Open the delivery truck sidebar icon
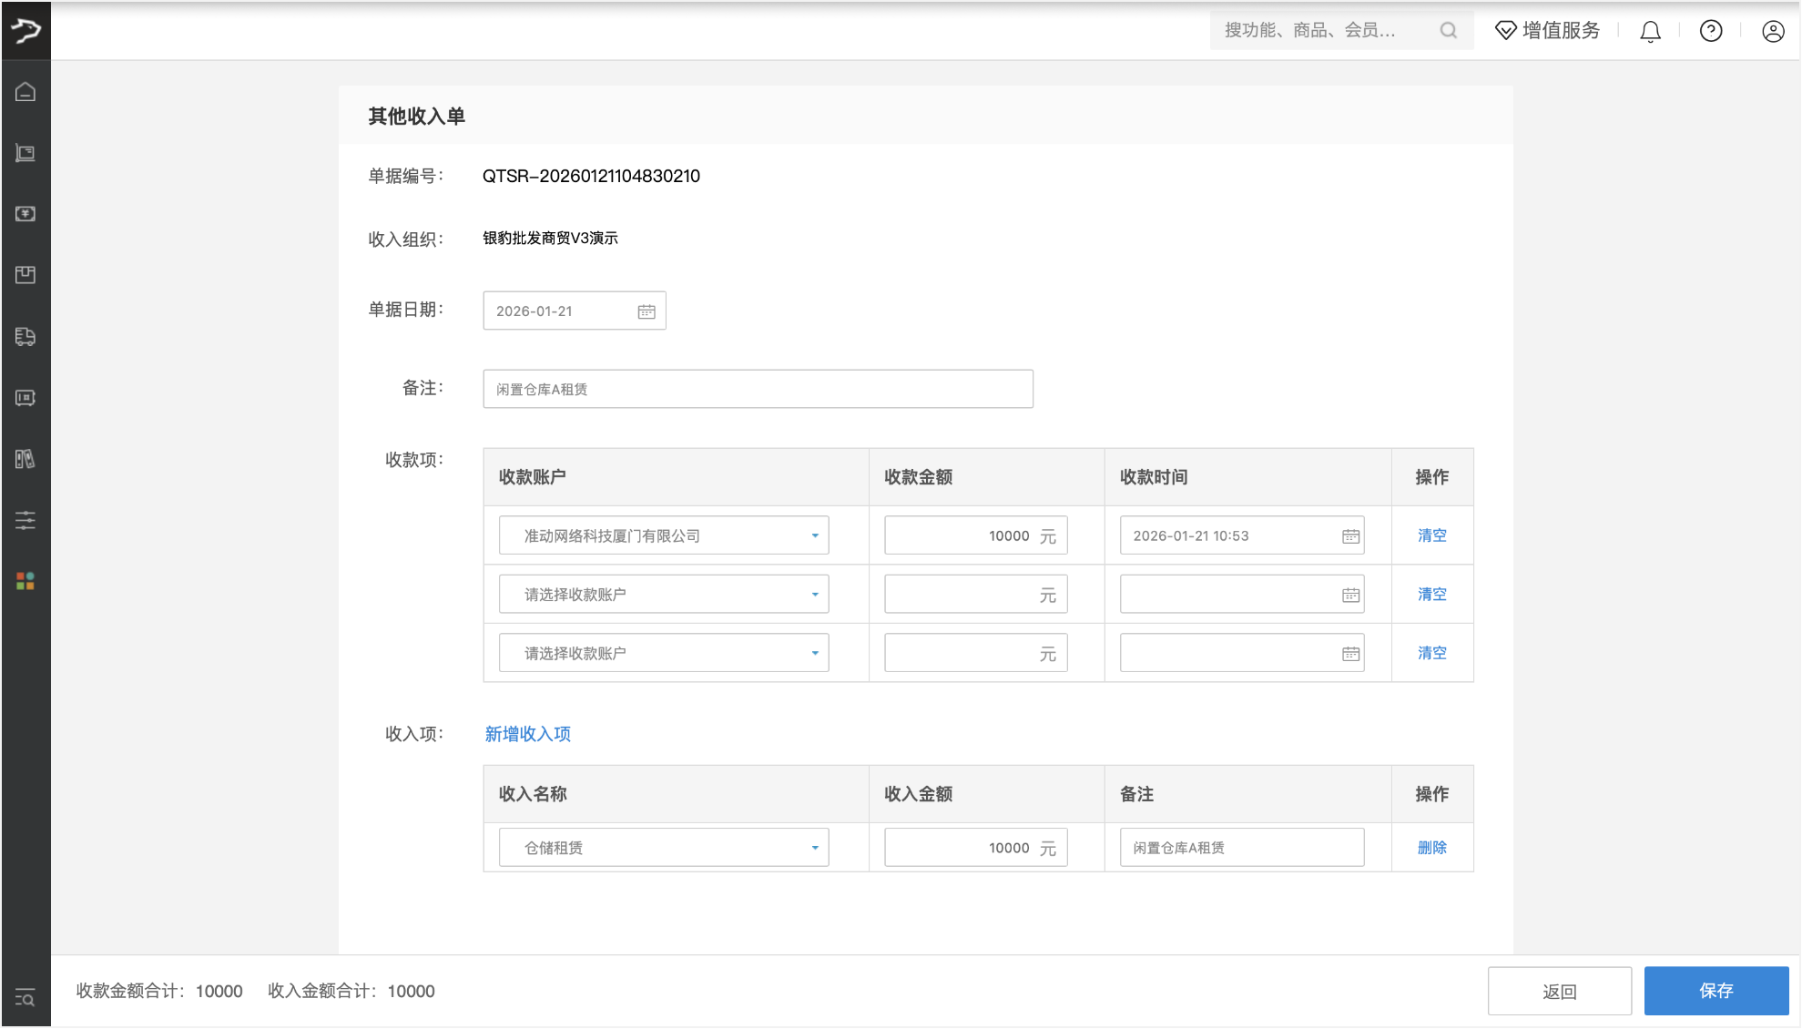Screen dimensions: 1802x1029 pyautogui.click(x=25, y=337)
